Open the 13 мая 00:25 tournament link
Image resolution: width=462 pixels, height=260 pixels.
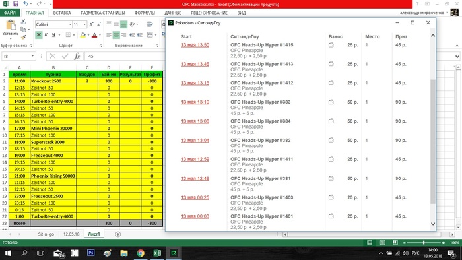pos(195,197)
